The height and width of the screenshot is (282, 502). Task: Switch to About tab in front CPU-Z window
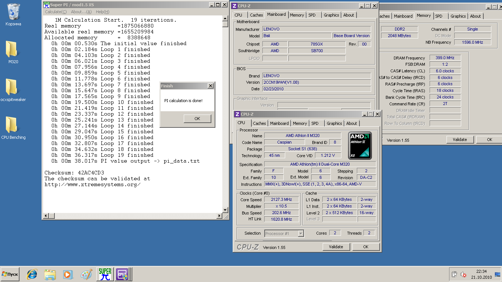pyautogui.click(x=352, y=123)
